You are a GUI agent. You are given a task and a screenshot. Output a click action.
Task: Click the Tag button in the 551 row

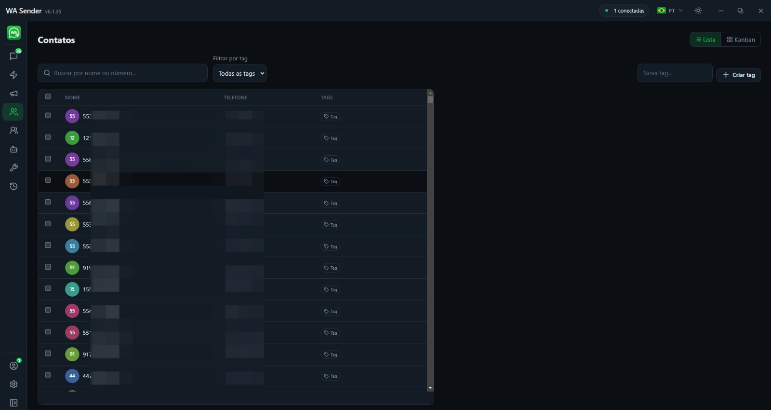coord(331,333)
